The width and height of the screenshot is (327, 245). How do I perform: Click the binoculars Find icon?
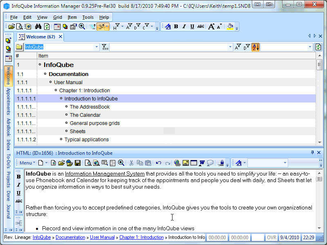[x=38, y=27]
